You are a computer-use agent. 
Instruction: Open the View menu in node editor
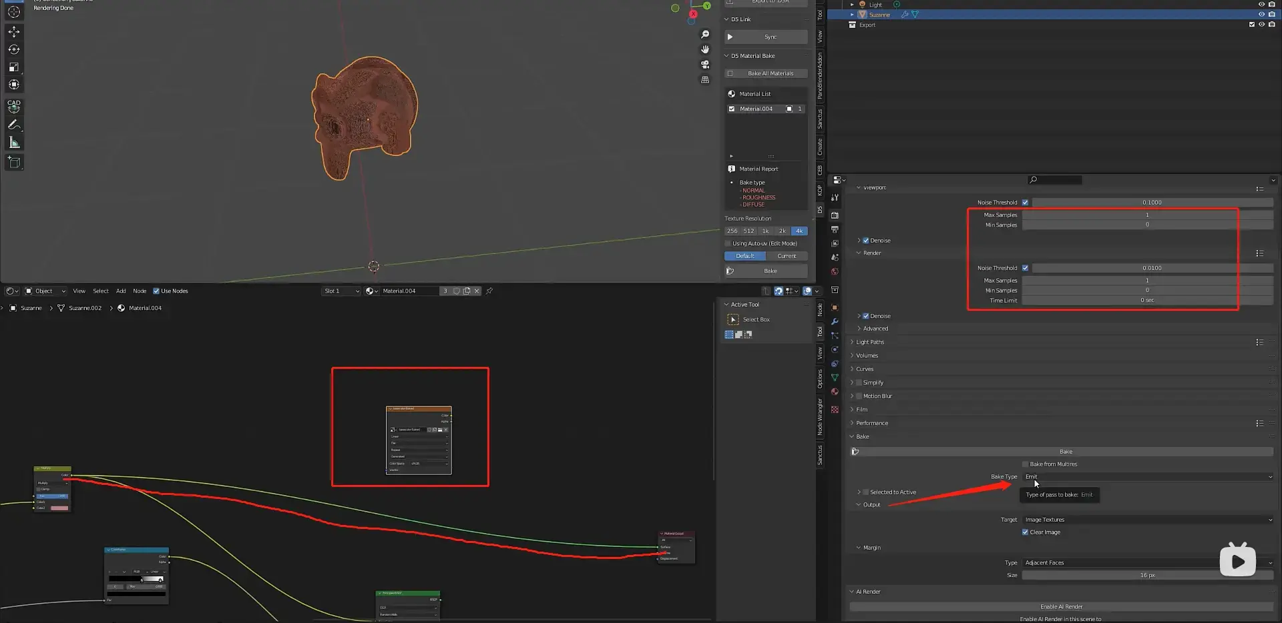pos(79,291)
